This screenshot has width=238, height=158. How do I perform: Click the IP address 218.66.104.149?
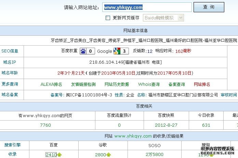point(106,62)
